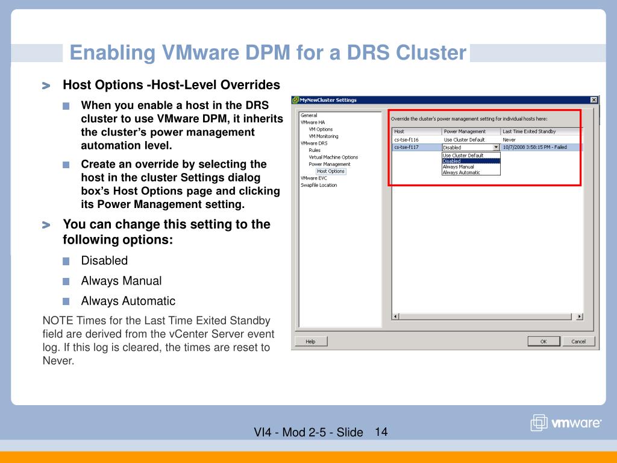Image resolution: width=617 pixels, height=463 pixels.
Task: Click horizontal scrollbar left arrow
Action: pos(396,317)
